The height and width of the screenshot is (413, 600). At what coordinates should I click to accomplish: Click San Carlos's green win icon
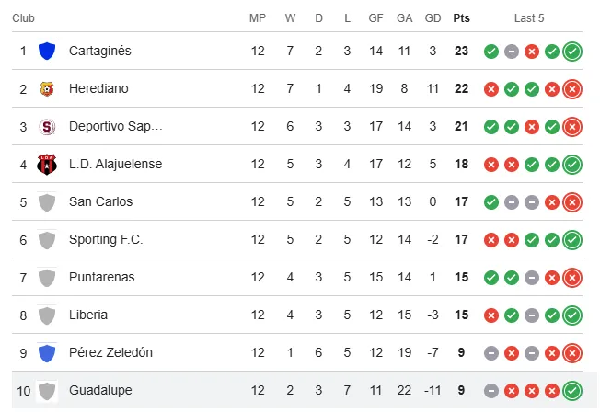click(x=491, y=201)
